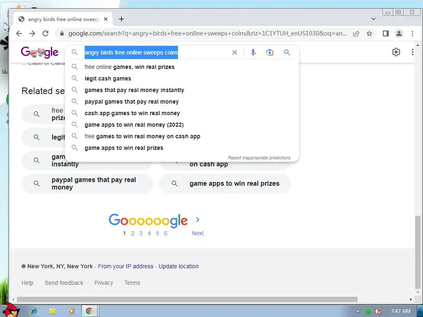Go to results page 5
The image size is (423, 317).
click(157, 234)
